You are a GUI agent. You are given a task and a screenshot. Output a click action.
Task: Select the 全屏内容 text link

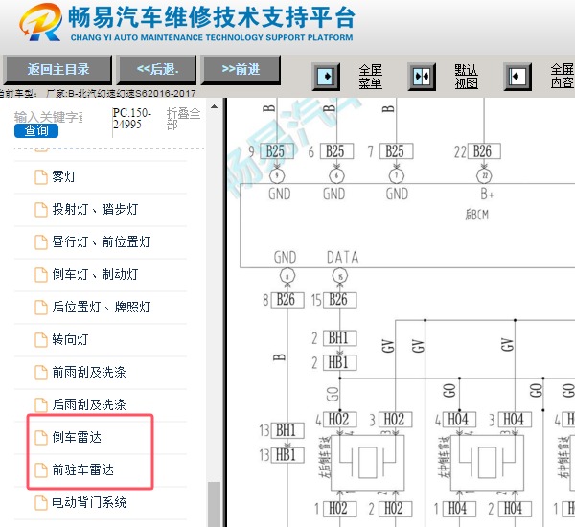click(x=563, y=76)
